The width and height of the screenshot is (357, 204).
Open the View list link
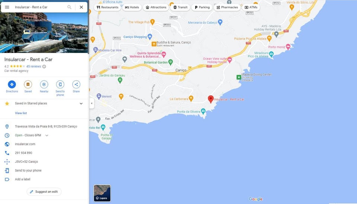point(21,113)
